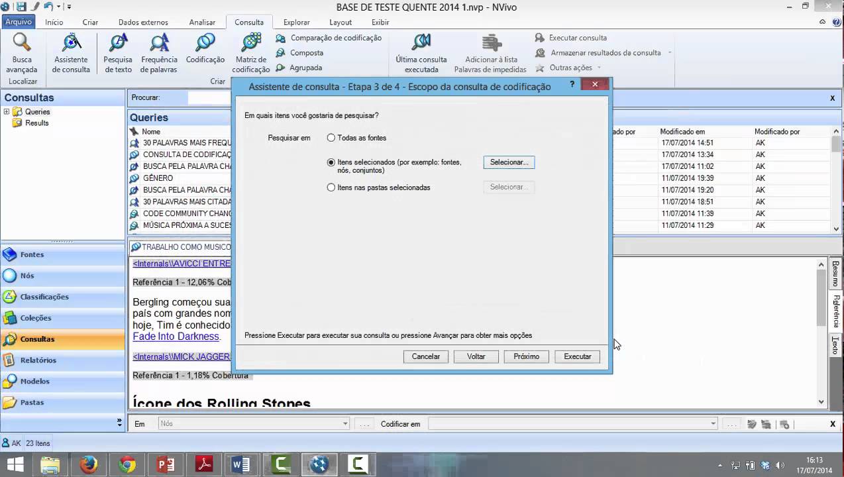Open the Codificar em combo box
This screenshot has width=844, height=477.
(x=573, y=423)
